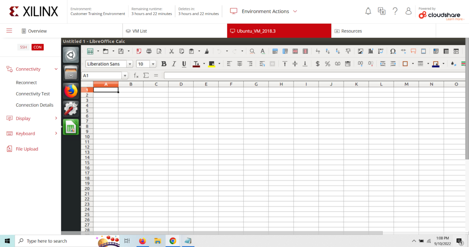Format cell as Currency
469x247 pixels.
pos(317,64)
